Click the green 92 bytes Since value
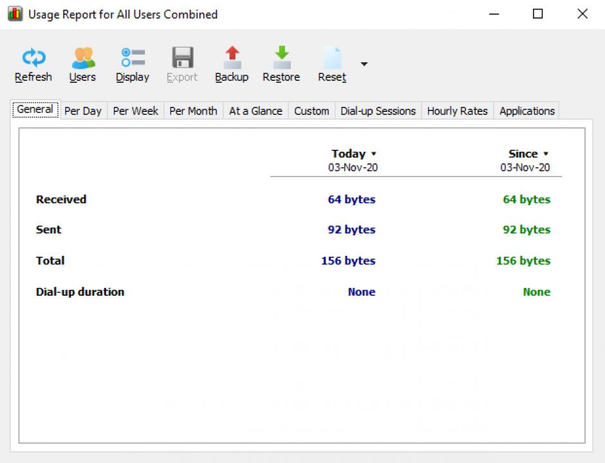The height and width of the screenshot is (463, 605). [526, 230]
